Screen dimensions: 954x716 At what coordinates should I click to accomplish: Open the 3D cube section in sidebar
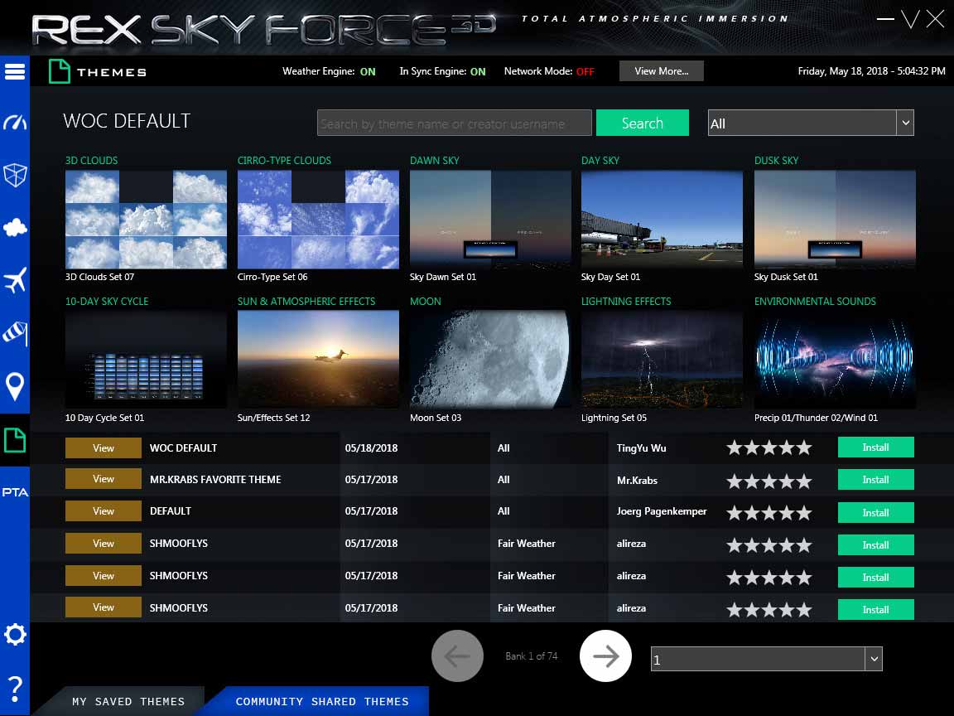coord(15,176)
